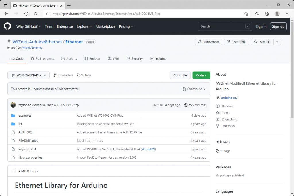Click the browser address bar URL
294x196 pixels.
[x=107, y=14]
